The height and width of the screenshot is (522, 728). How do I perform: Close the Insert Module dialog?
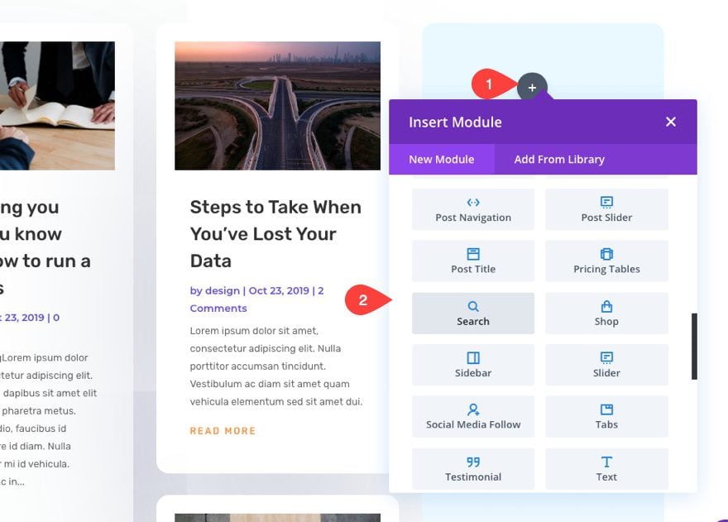tap(670, 122)
